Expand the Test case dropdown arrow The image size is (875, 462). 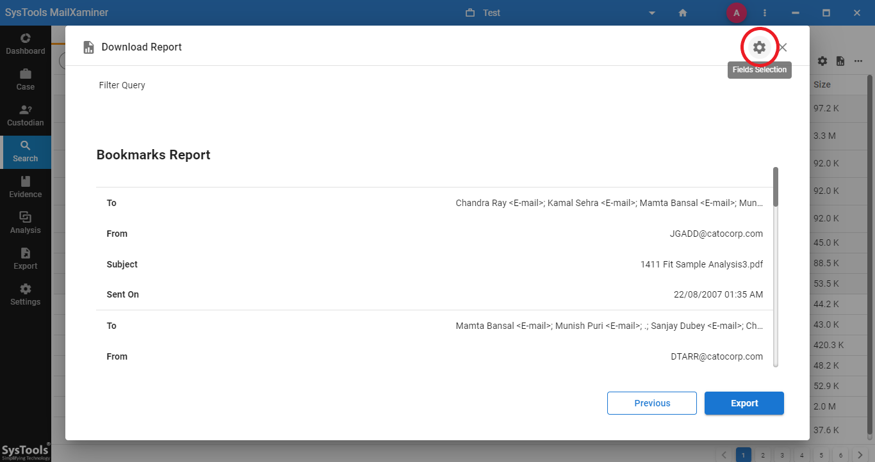(652, 13)
